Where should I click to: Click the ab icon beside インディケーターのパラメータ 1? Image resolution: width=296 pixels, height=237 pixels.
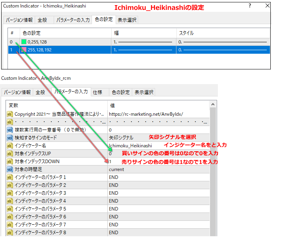[x=10, y=177]
